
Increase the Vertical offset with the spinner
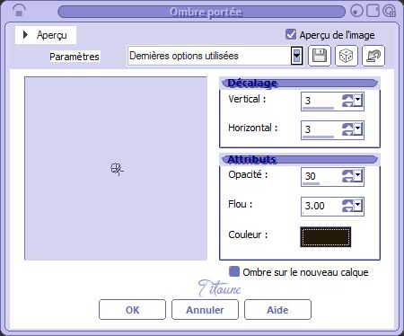click(347, 97)
